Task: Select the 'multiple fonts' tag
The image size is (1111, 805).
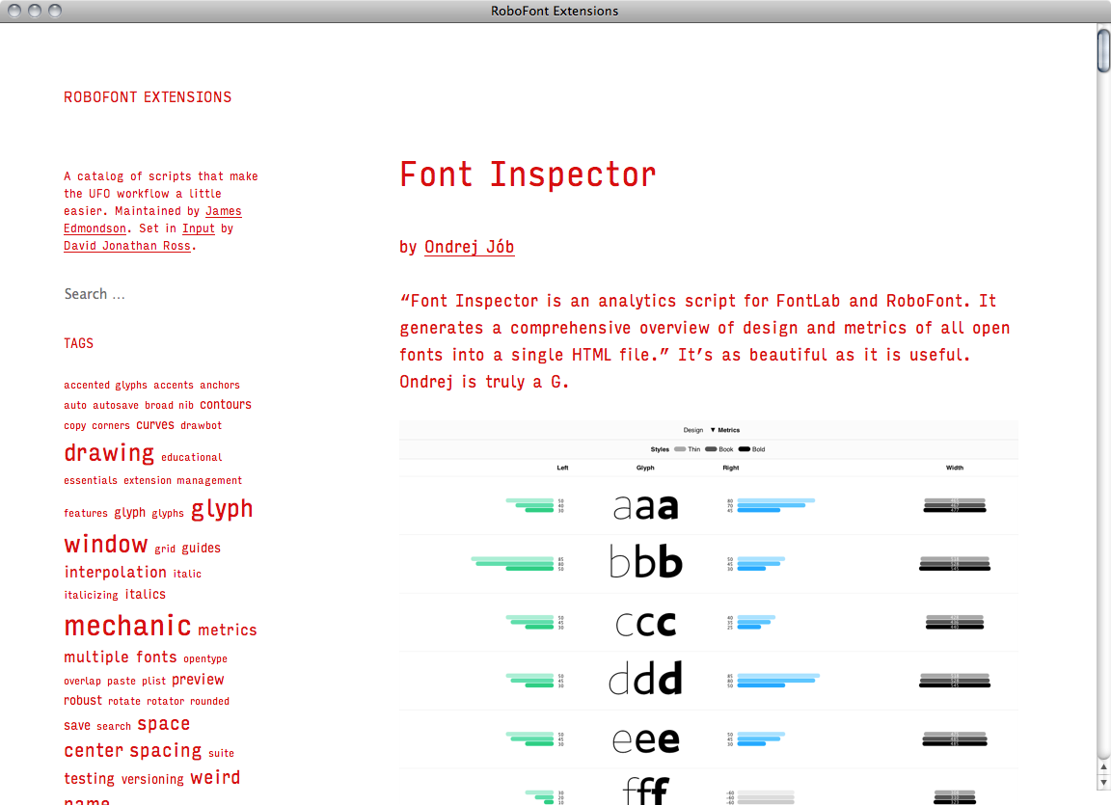Action: (x=121, y=657)
